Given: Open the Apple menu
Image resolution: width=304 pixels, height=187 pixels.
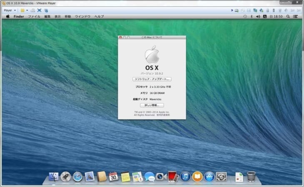Looking at the screenshot, I should tap(8, 17).
